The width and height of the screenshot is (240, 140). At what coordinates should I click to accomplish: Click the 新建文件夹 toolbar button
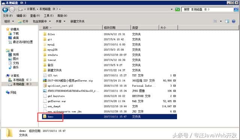[78, 21]
